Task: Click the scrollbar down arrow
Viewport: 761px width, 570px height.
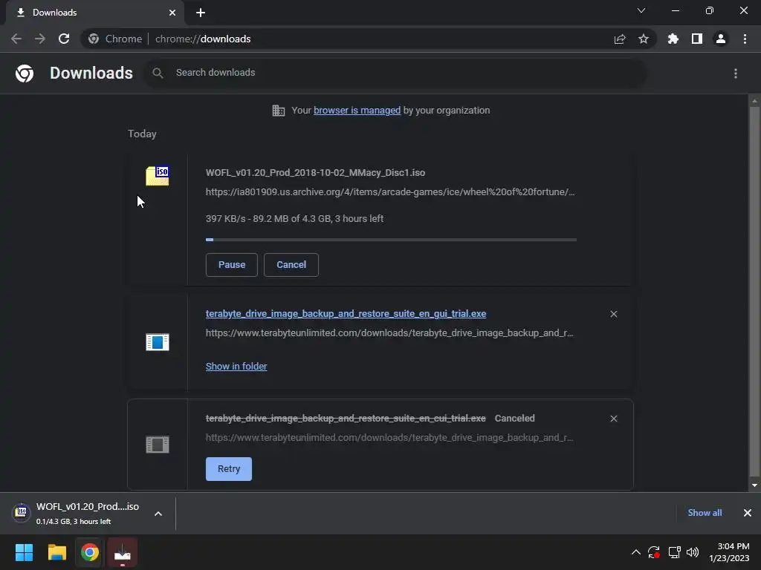Action: point(754,485)
